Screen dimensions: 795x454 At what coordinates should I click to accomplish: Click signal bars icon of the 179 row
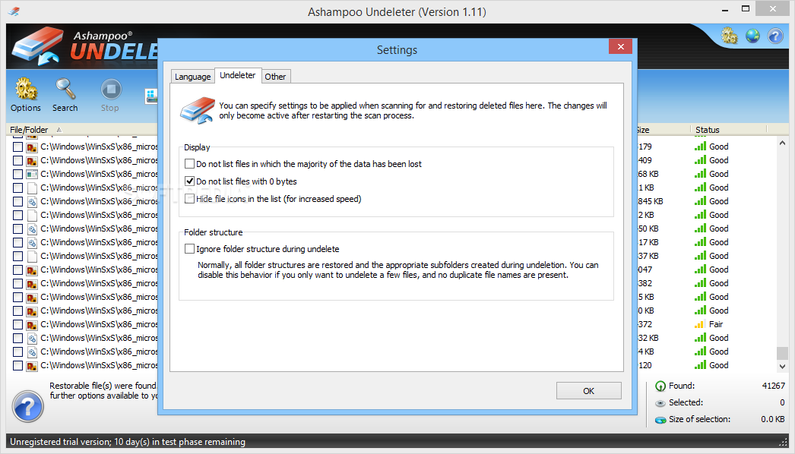(700, 147)
